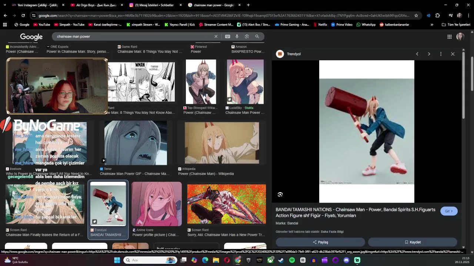Open the Trendyol hammer figure thumbnail

pos(108,204)
